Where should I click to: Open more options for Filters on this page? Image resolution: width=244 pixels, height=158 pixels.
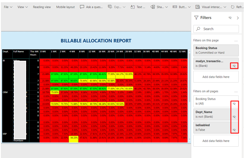(236, 41)
